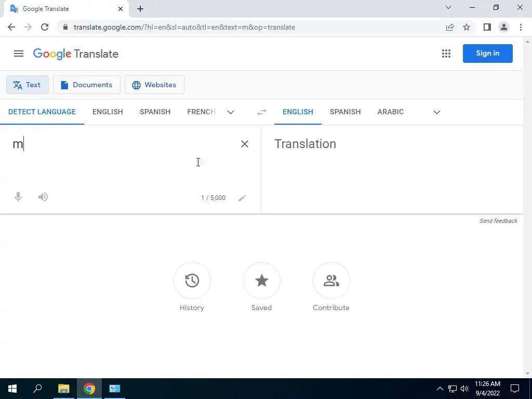The width and height of the screenshot is (532, 399).
Task: Reload the page
Action: tap(45, 27)
